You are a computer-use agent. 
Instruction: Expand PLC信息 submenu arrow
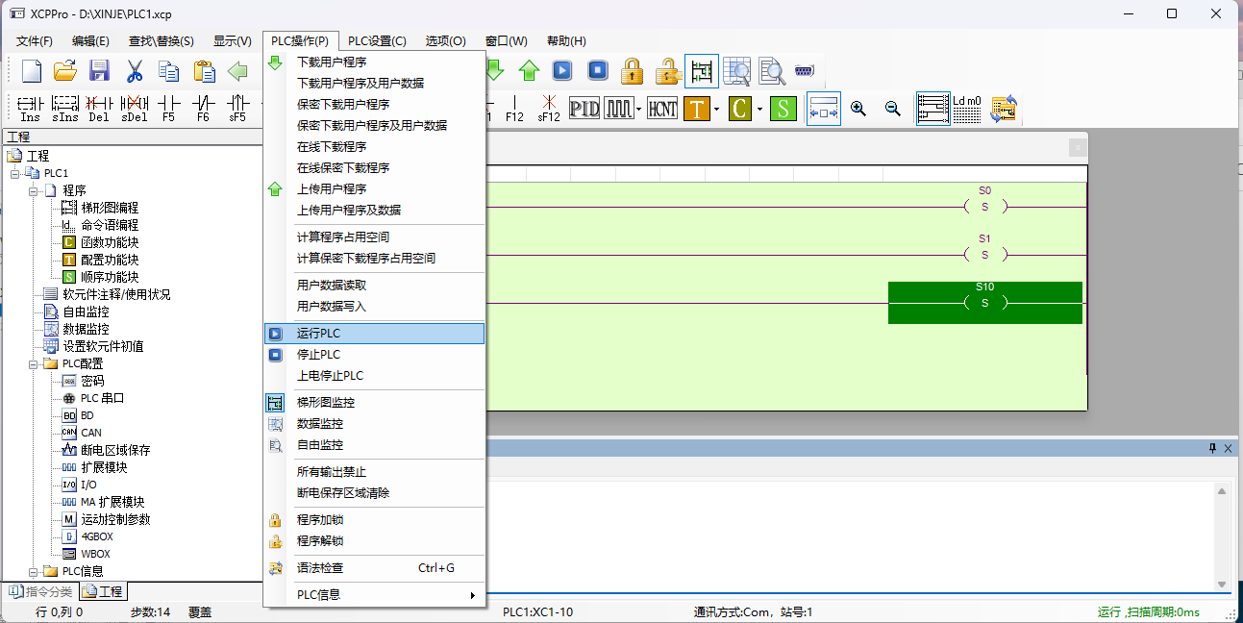coord(472,595)
